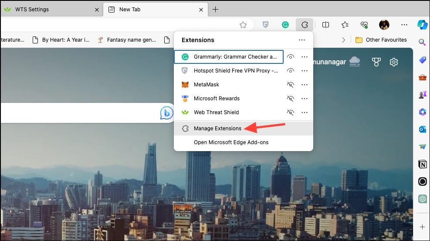The height and width of the screenshot is (241, 430).
Task: Open Bing chat icon in search box
Action: pos(166,113)
